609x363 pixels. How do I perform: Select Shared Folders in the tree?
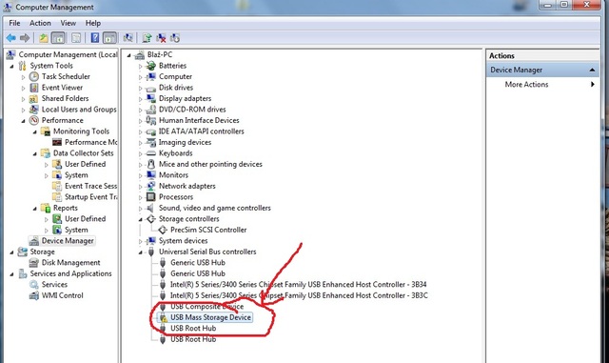pos(65,98)
